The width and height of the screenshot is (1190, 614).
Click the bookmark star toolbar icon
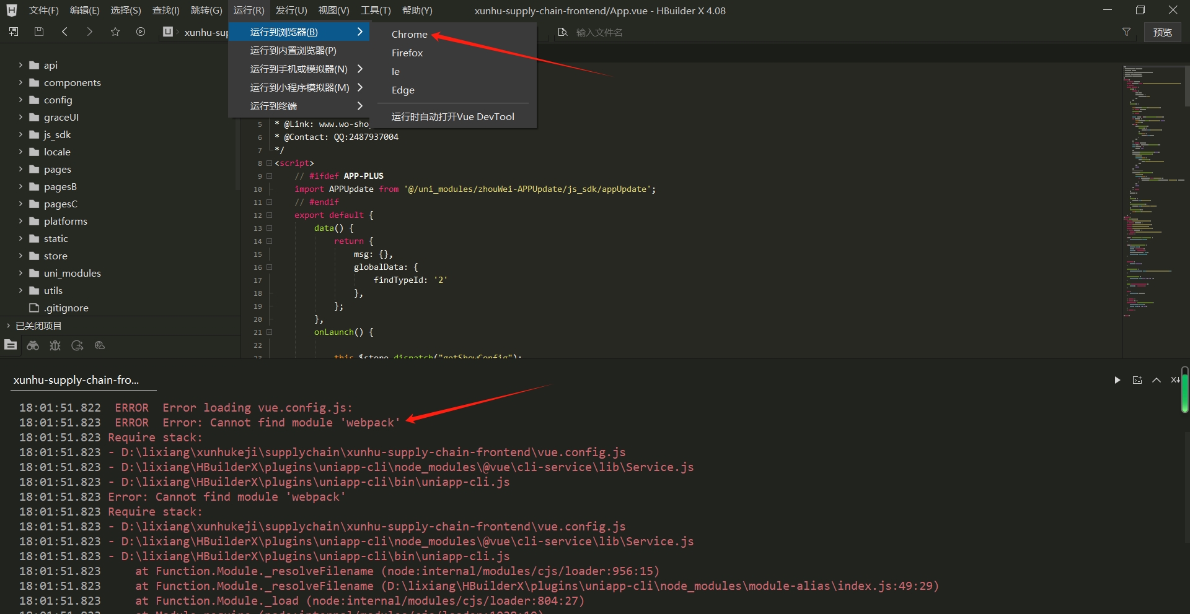(x=115, y=32)
